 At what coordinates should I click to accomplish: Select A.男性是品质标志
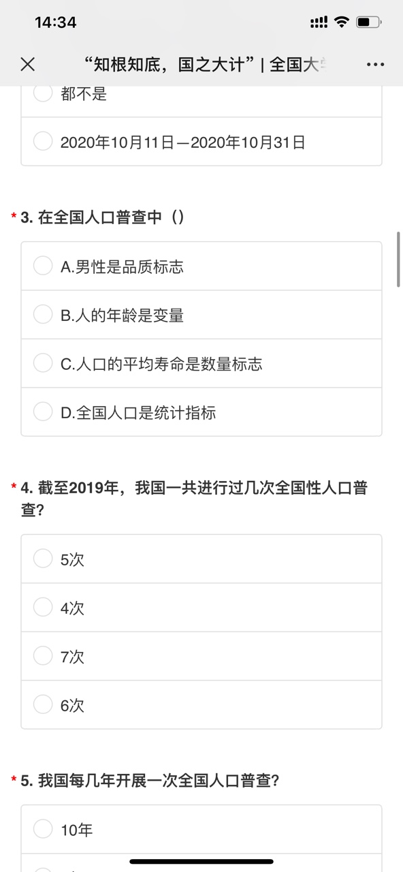coord(201,266)
